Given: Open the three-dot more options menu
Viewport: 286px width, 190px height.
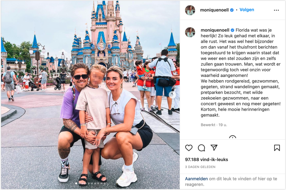Looking at the screenshot, I should pyautogui.click(x=276, y=10).
